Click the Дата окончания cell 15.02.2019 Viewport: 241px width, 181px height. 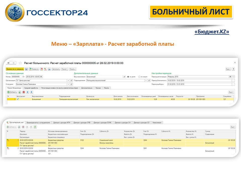(x=133, y=99)
